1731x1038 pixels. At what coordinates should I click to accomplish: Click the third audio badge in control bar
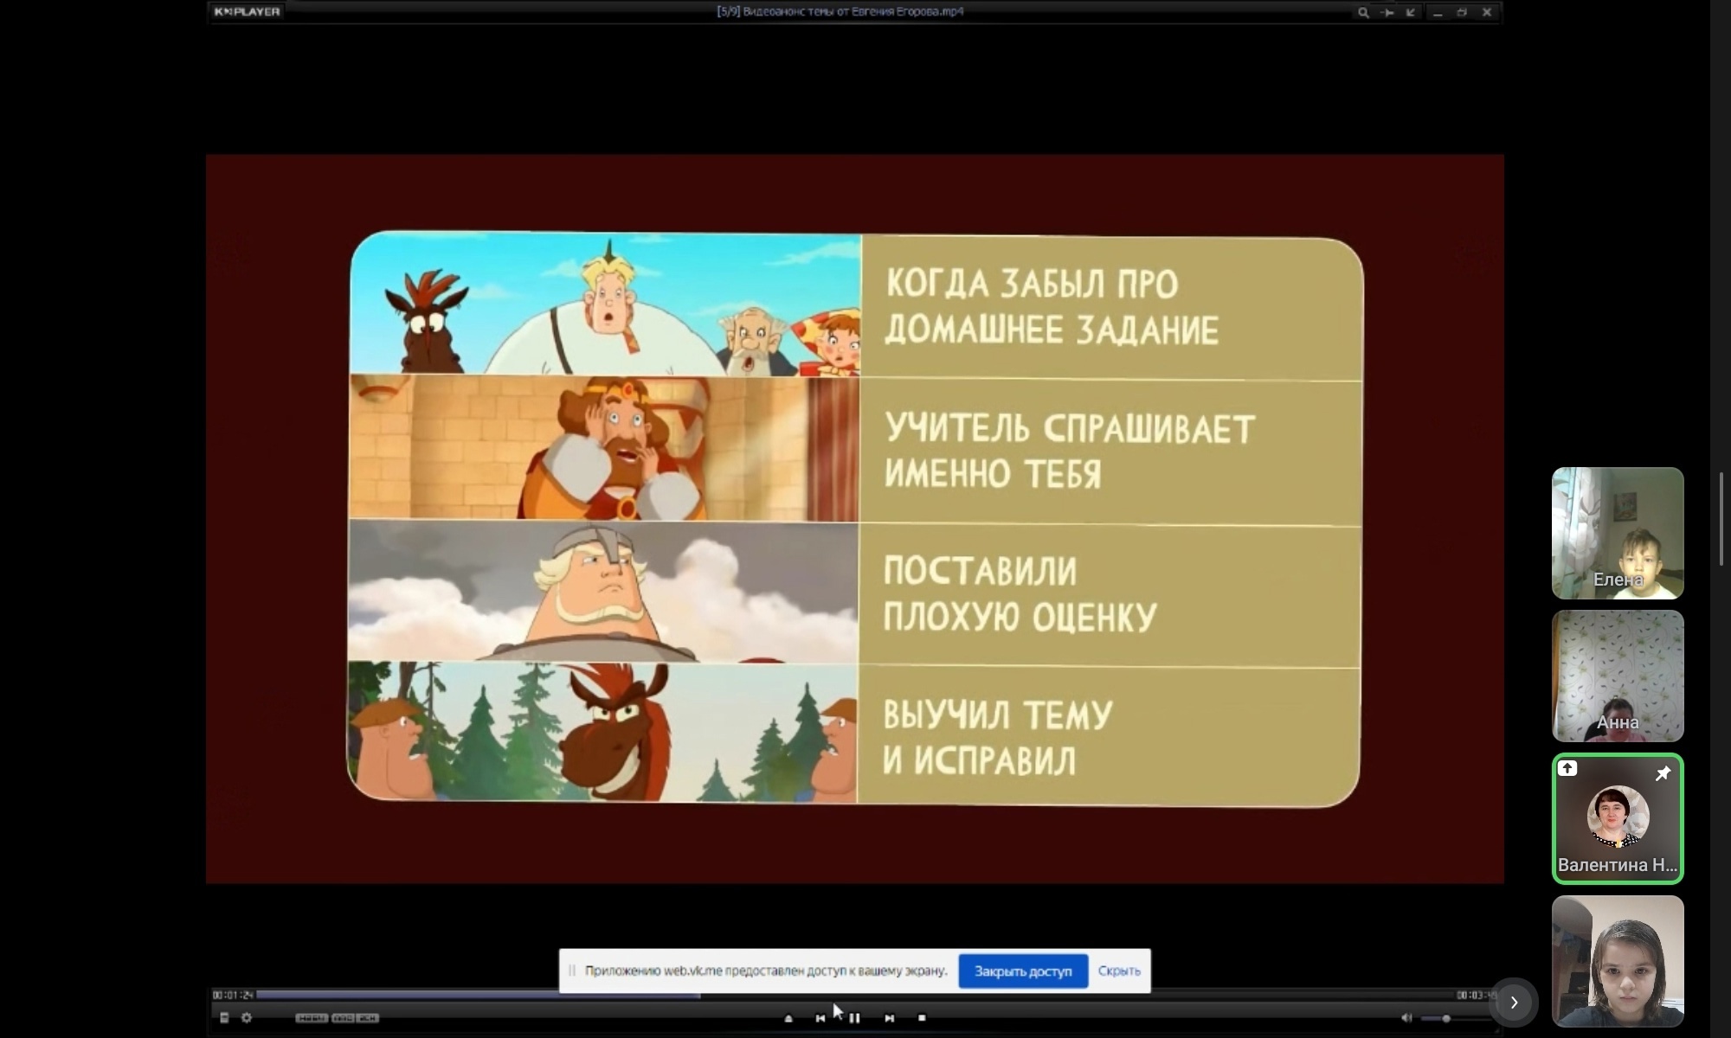pyautogui.click(x=367, y=1018)
